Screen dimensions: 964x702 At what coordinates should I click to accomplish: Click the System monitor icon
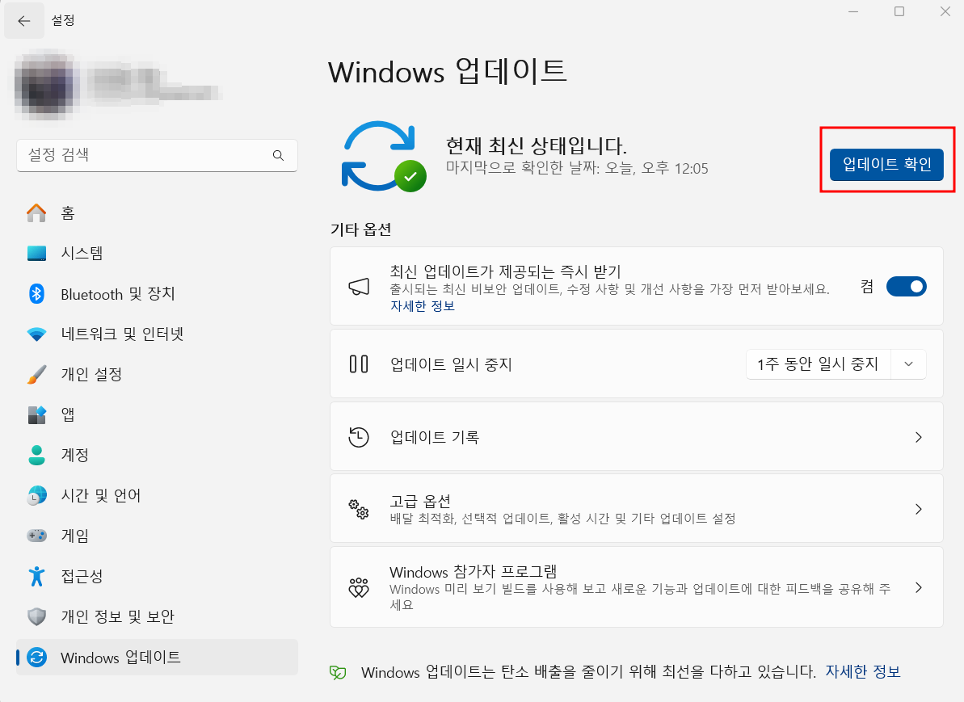(x=36, y=254)
